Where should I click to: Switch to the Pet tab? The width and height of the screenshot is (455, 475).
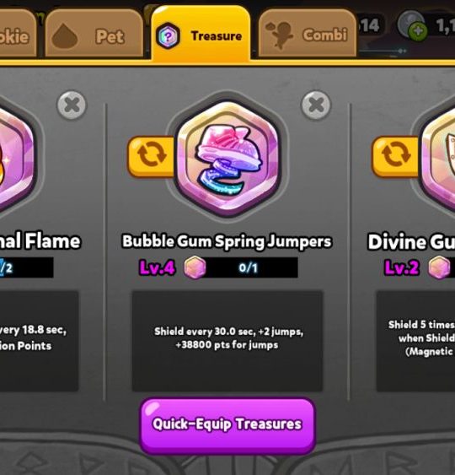94,34
